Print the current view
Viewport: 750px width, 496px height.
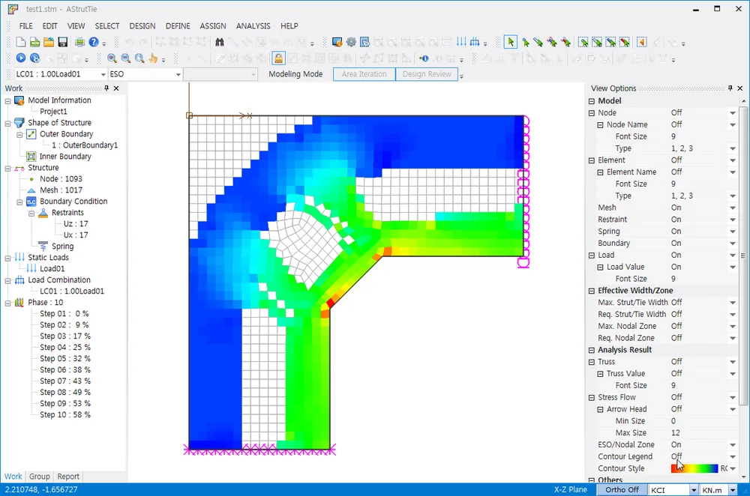tap(80, 43)
